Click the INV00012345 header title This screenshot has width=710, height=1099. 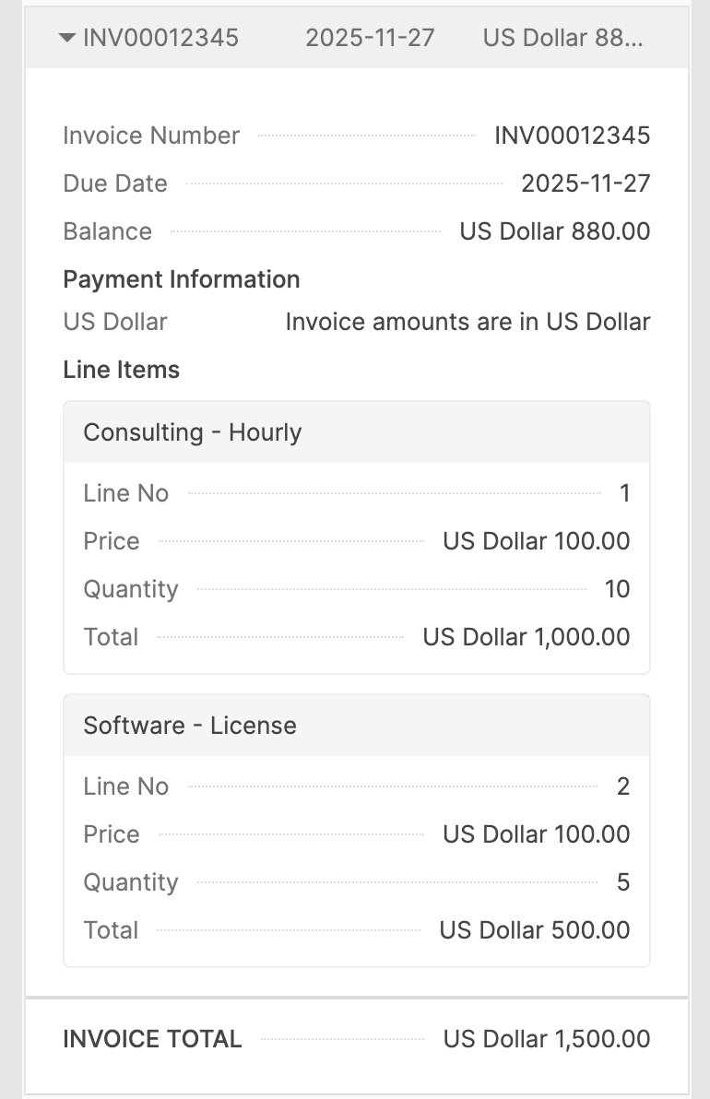(160, 38)
